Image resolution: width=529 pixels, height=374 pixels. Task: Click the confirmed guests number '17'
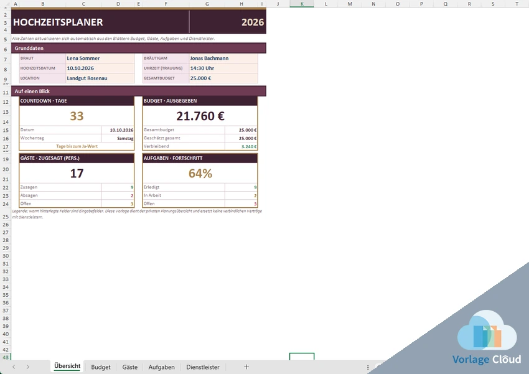(x=77, y=174)
